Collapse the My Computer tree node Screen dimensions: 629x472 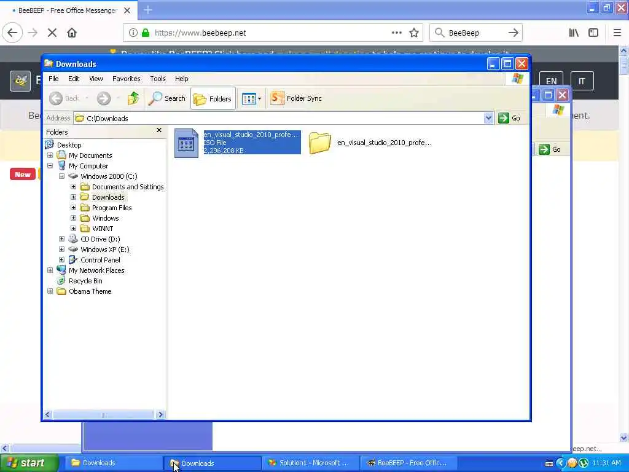pos(50,166)
